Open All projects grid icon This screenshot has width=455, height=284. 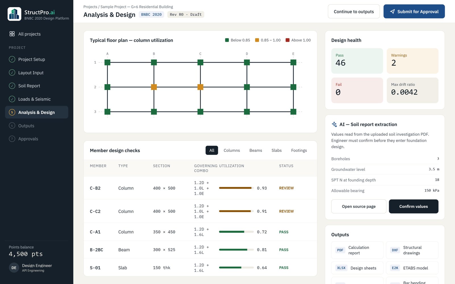pyautogui.click(x=12, y=34)
